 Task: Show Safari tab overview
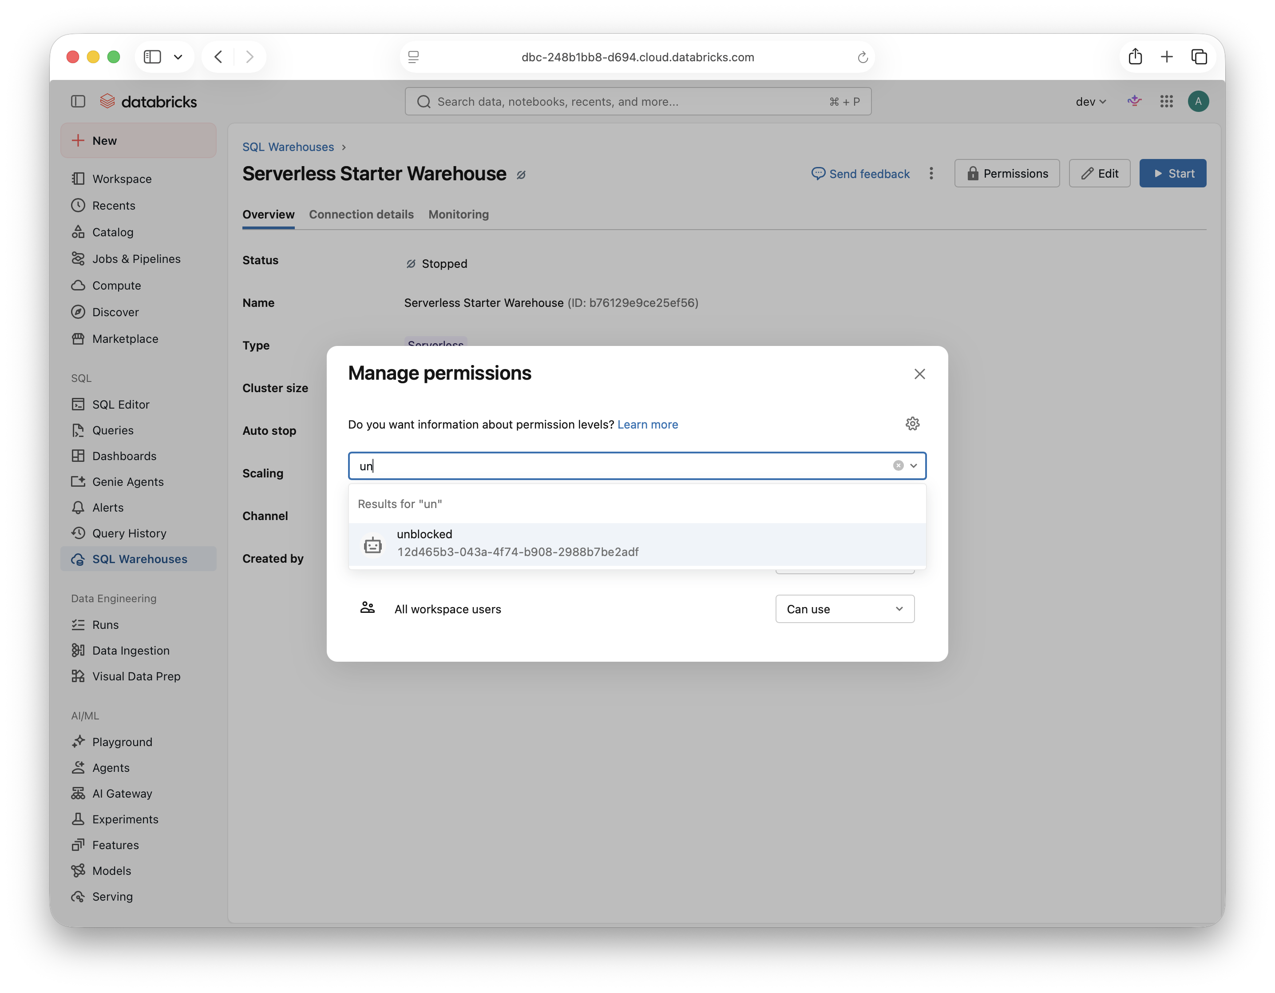coord(1199,57)
